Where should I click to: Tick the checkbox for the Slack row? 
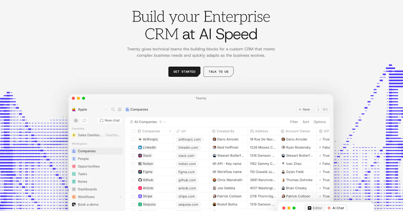coord(133,156)
